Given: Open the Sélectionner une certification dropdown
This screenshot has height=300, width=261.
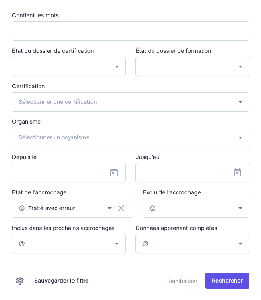Looking at the screenshot, I should tap(240, 102).
